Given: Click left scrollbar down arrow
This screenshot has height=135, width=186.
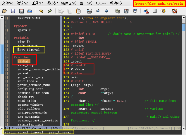Looking at the screenshot, I should 2,128.
